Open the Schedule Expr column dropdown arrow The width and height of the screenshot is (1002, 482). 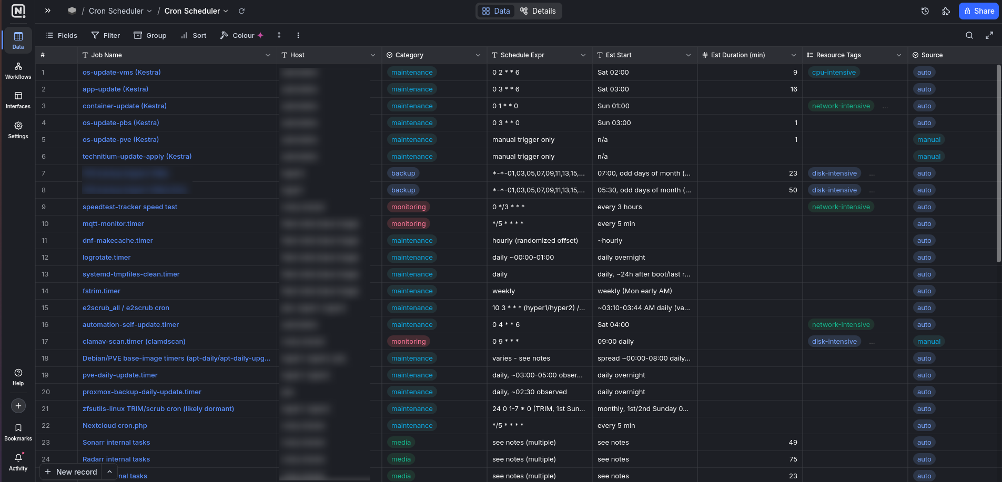583,55
